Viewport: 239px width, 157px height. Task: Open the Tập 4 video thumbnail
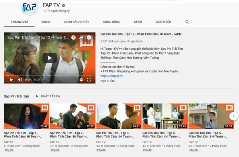tap(165, 116)
